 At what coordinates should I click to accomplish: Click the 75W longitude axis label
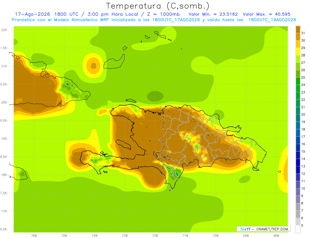tap(64, 235)
